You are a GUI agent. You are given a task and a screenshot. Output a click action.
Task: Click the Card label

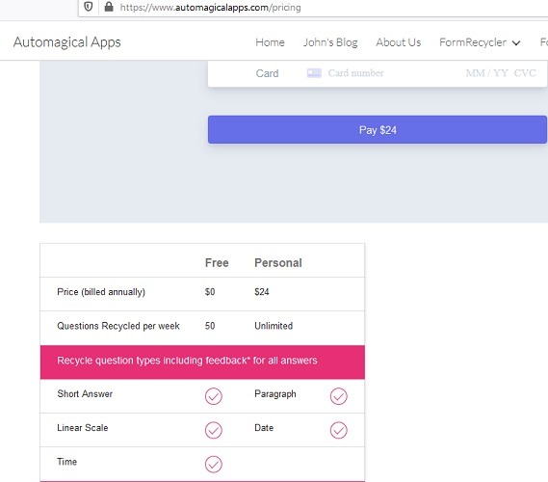[267, 73]
